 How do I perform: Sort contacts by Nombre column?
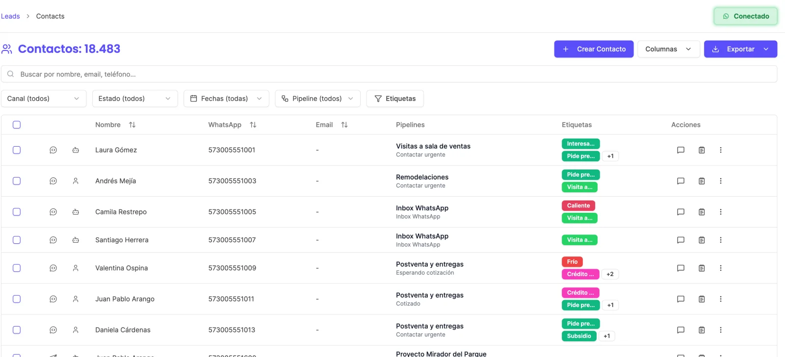tap(132, 125)
